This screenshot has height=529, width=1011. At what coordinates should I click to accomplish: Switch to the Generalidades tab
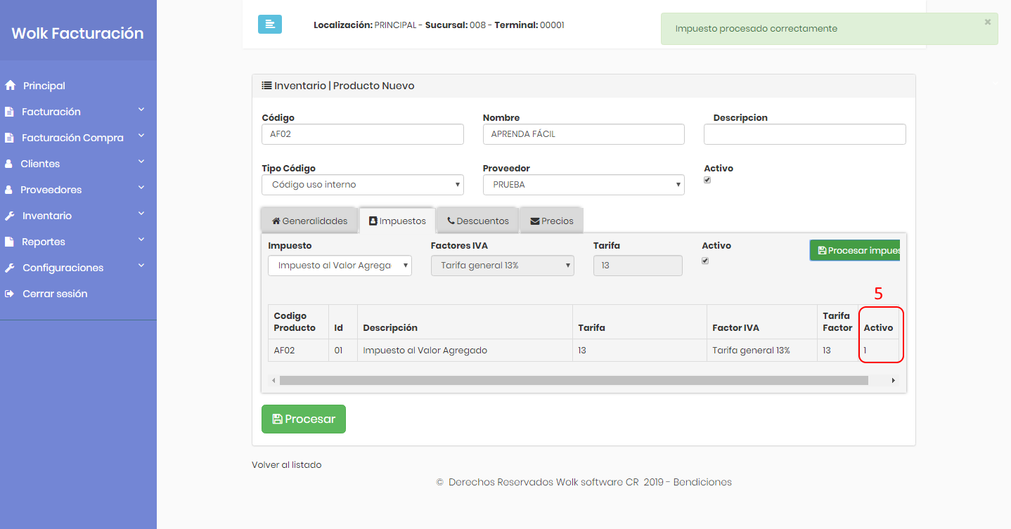310,221
